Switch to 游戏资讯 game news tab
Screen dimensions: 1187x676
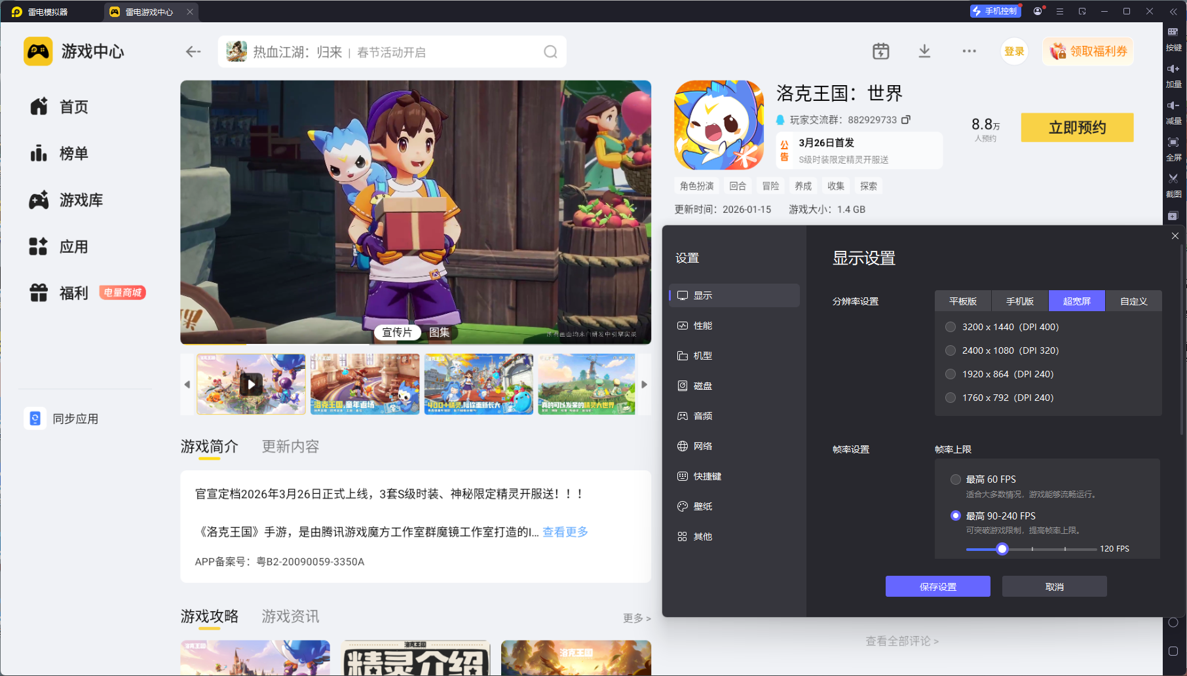[290, 617]
